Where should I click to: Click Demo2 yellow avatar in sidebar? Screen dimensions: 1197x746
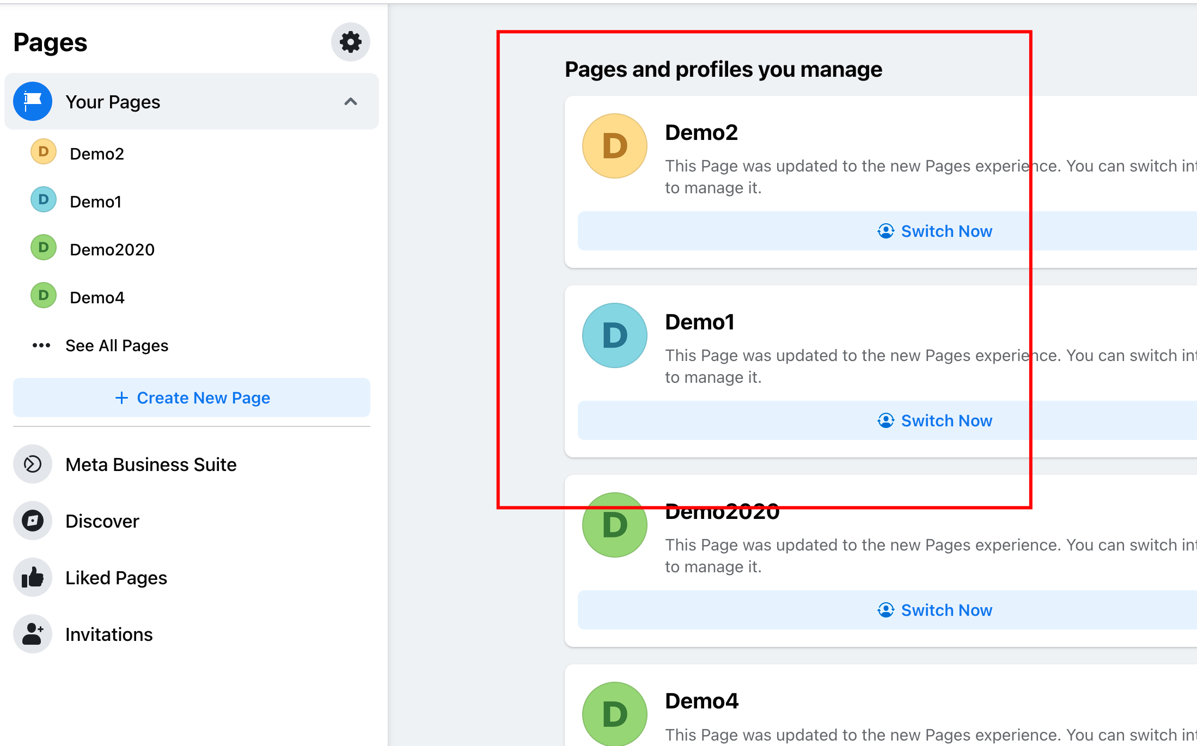[44, 152]
